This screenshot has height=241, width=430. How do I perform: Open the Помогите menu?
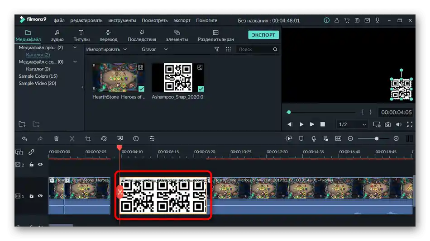click(x=206, y=20)
